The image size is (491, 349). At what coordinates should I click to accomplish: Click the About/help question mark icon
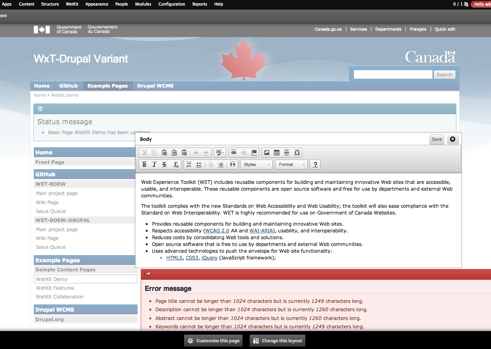[x=315, y=164]
